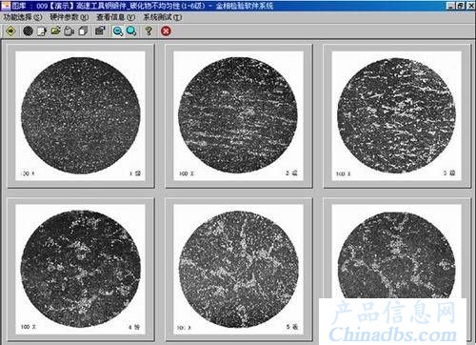Click the dark circular sample image icon

tap(28, 31)
